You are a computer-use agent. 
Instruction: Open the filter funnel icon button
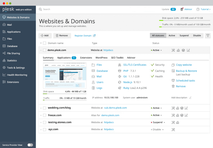coord(208,36)
